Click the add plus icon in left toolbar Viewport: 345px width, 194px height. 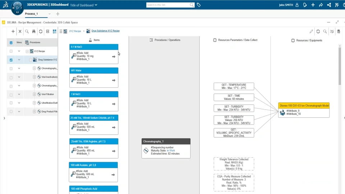click(x=13, y=32)
